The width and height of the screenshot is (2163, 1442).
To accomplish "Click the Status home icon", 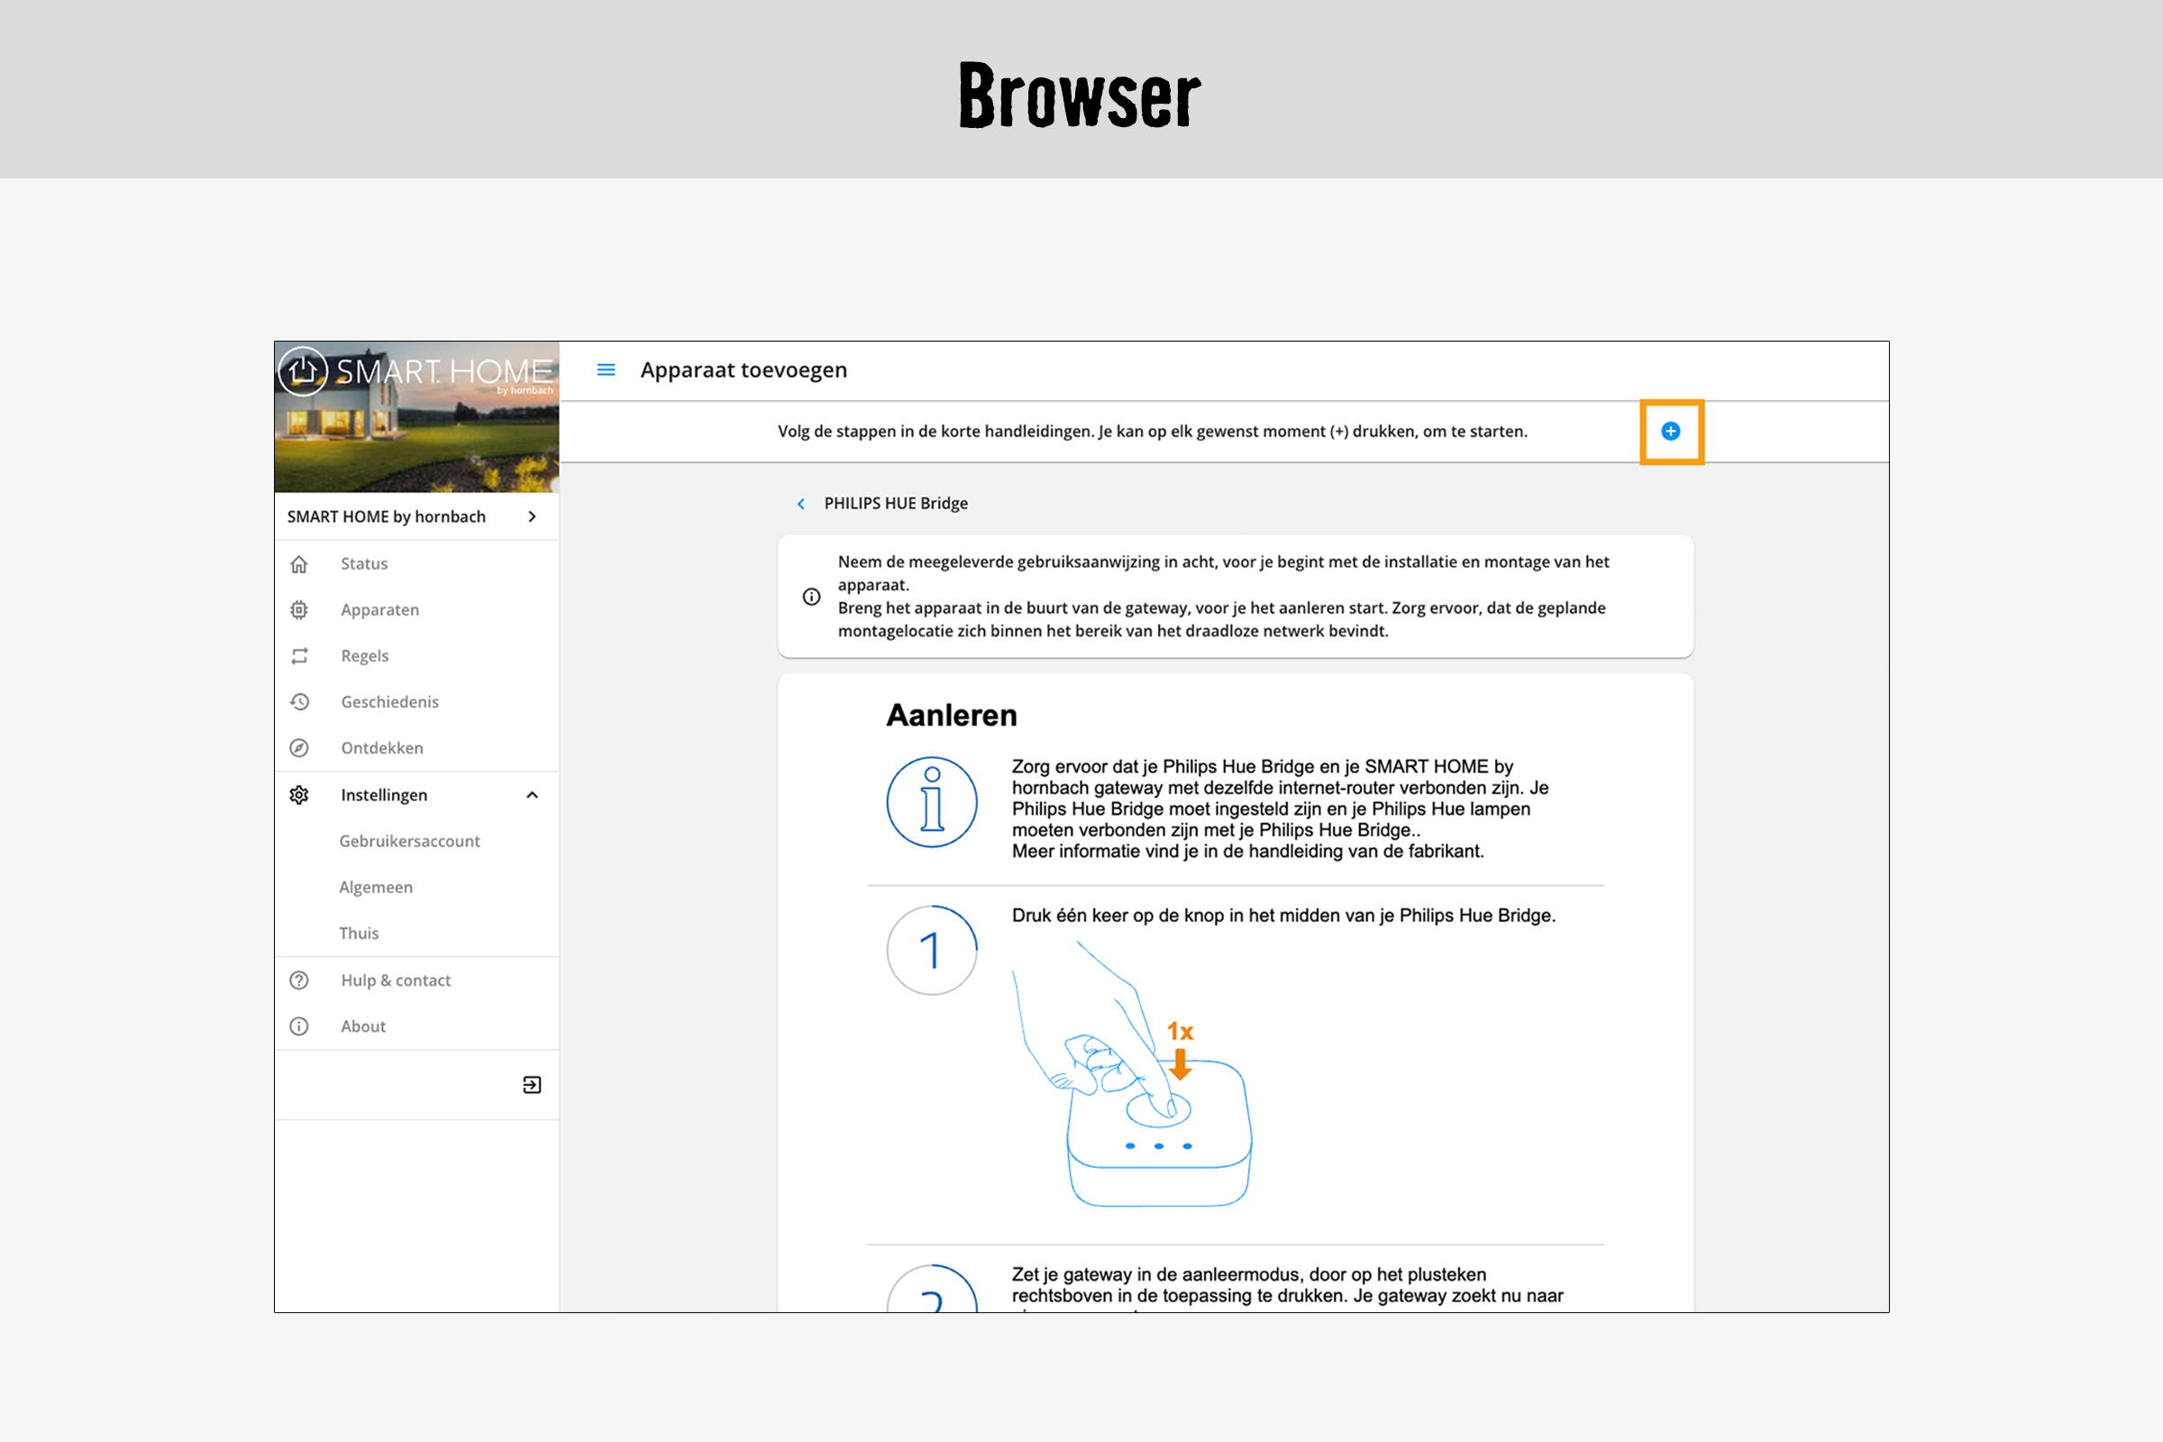I will pyautogui.click(x=299, y=564).
